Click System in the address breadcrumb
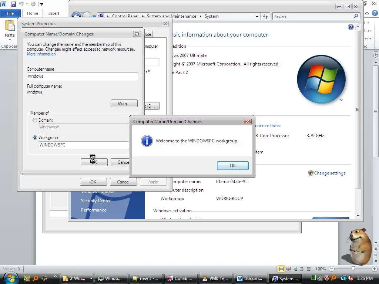 [x=211, y=16]
